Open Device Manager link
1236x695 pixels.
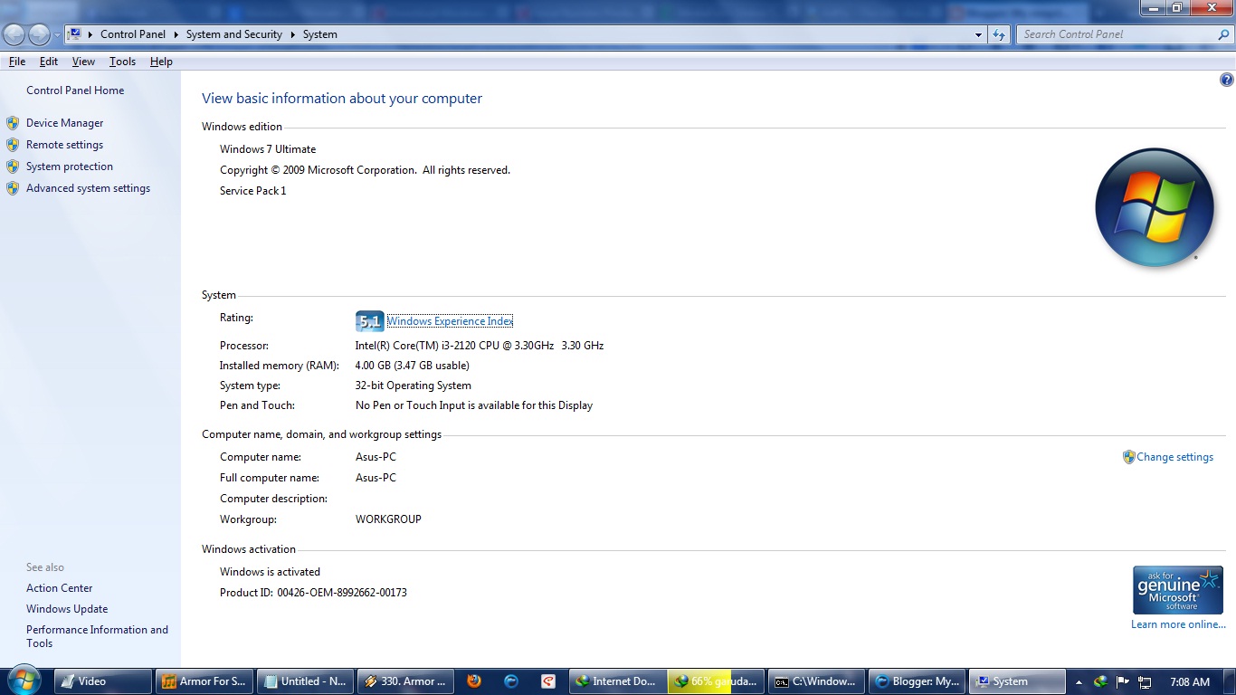[x=65, y=123]
